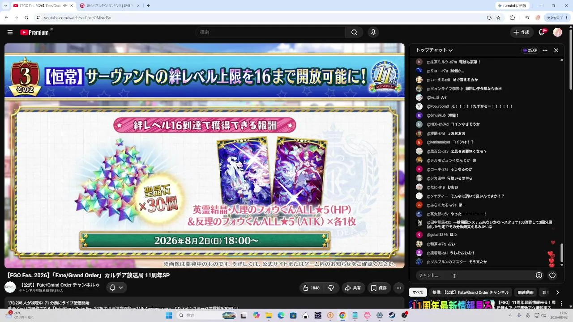Go back in browser history
The width and height of the screenshot is (573, 322).
[6, 17]
